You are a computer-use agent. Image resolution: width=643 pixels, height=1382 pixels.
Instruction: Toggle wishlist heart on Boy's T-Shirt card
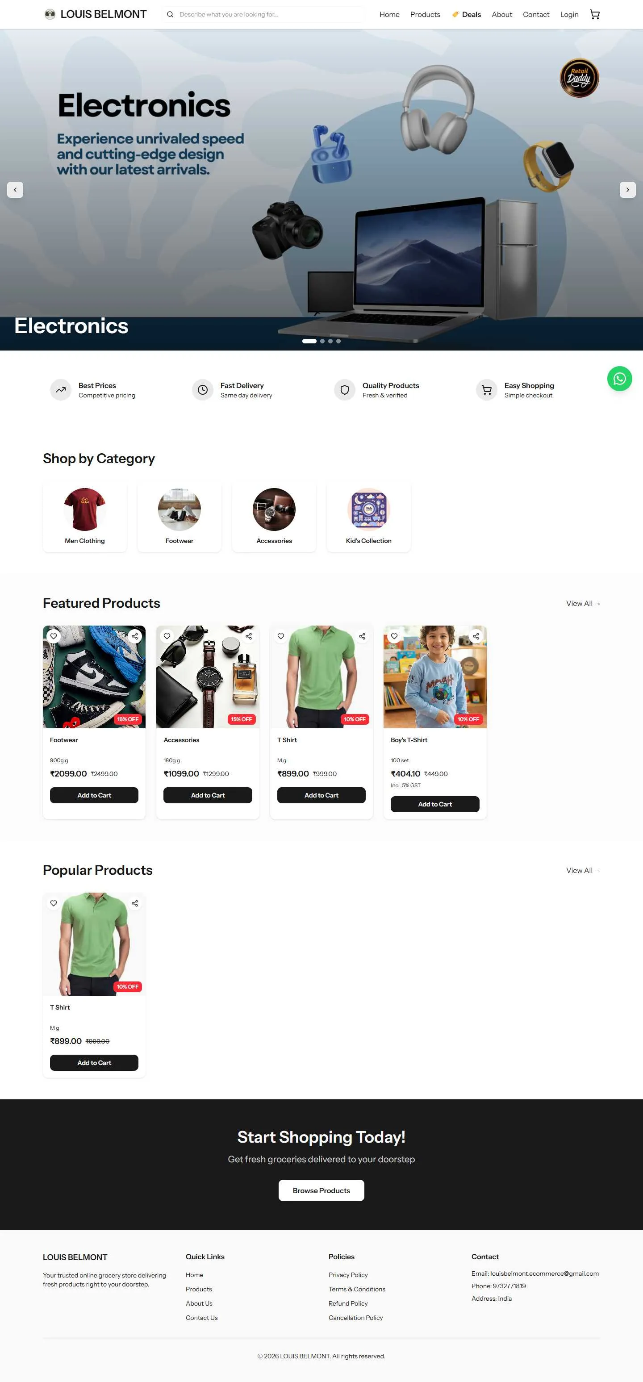[x=394, y=636]
